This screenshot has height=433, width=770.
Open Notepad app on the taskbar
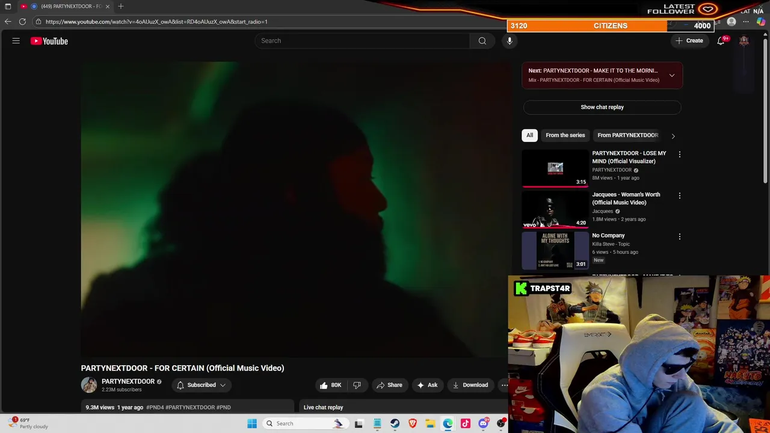pos(377,423)
